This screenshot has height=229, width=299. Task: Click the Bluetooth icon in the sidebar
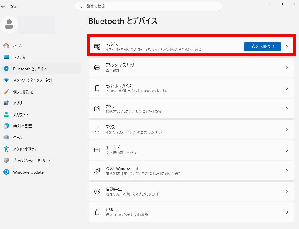tap(6, 69)
